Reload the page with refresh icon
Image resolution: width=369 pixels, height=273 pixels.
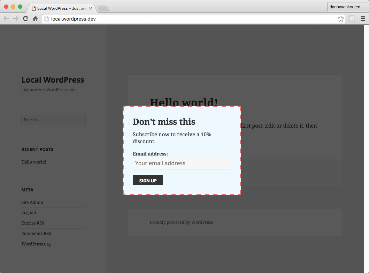tap(26, 19)
